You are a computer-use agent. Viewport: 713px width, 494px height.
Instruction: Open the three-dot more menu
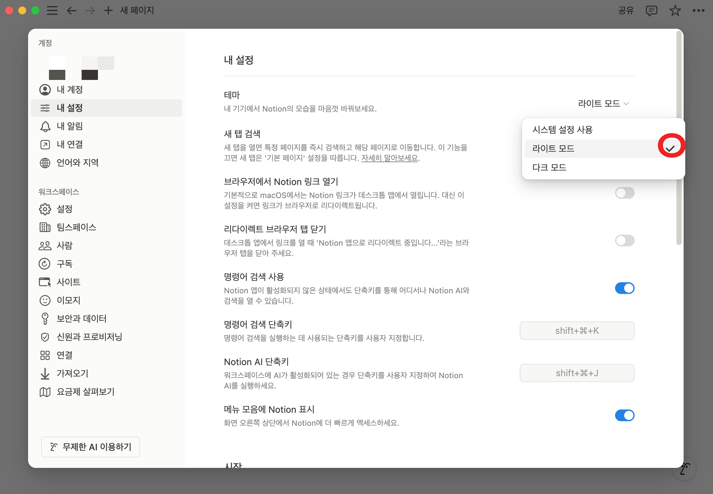click(698, 11)
